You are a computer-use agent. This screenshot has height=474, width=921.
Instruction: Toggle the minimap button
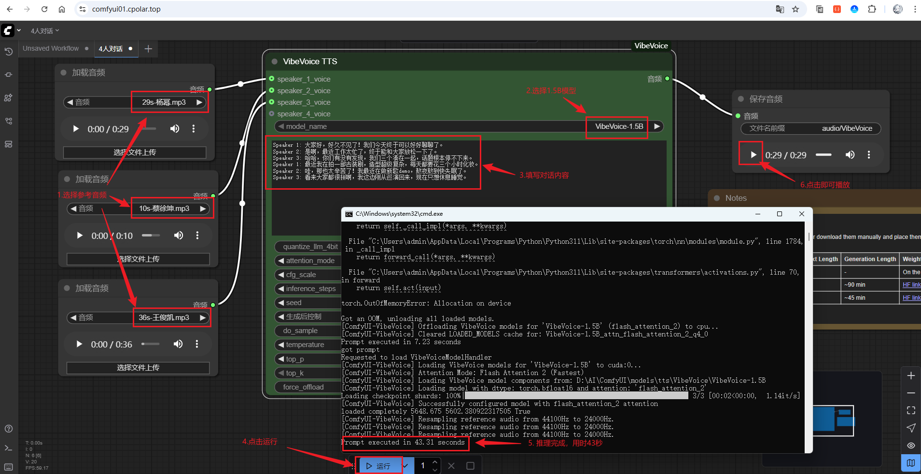[911, 463]
